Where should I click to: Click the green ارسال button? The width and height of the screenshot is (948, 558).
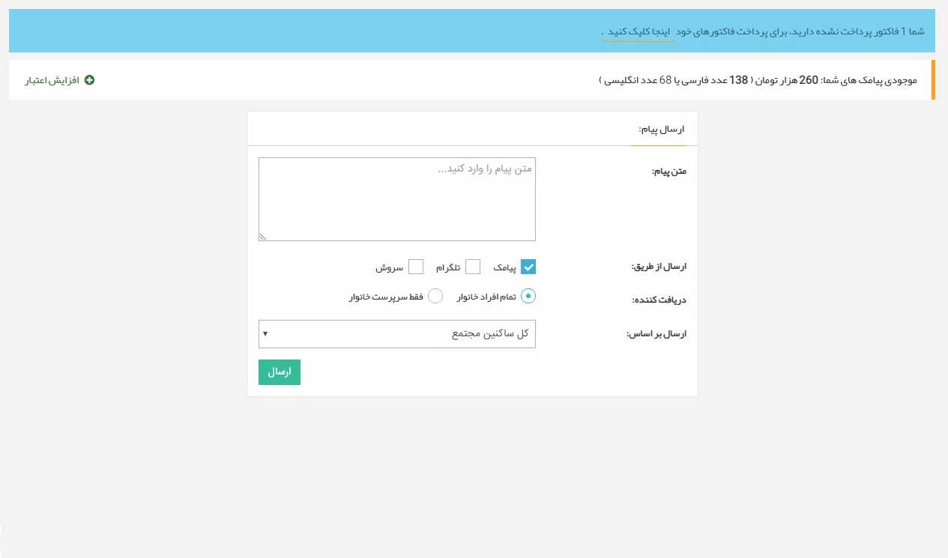(x=280, y=372)
